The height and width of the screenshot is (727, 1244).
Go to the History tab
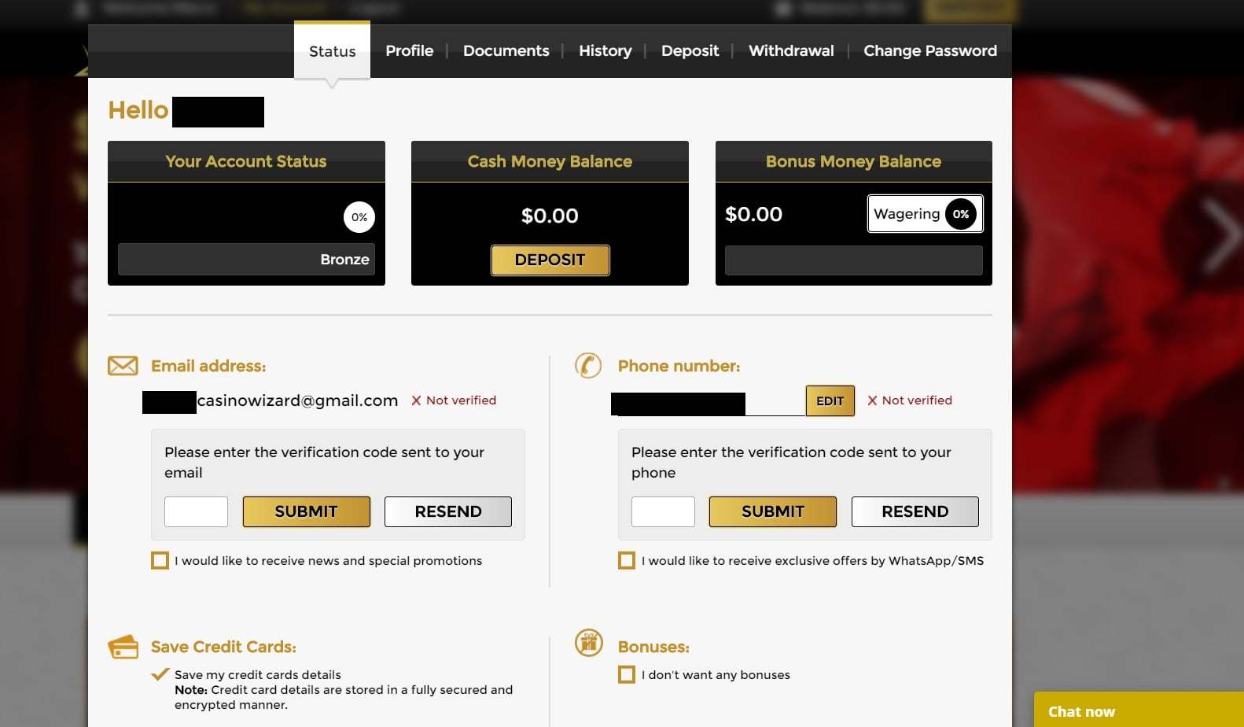[605, 50]
